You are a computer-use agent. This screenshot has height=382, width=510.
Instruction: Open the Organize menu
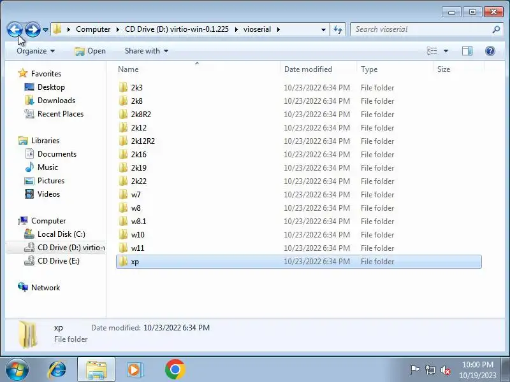(x=36, y=51)
